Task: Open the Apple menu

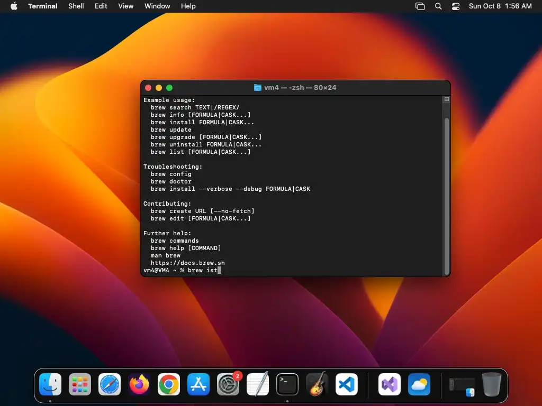Action: [14, 6]
